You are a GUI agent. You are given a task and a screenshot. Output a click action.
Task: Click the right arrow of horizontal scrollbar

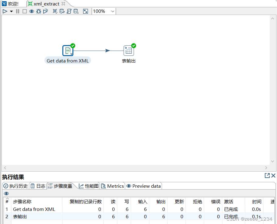[x=266, y=168]
